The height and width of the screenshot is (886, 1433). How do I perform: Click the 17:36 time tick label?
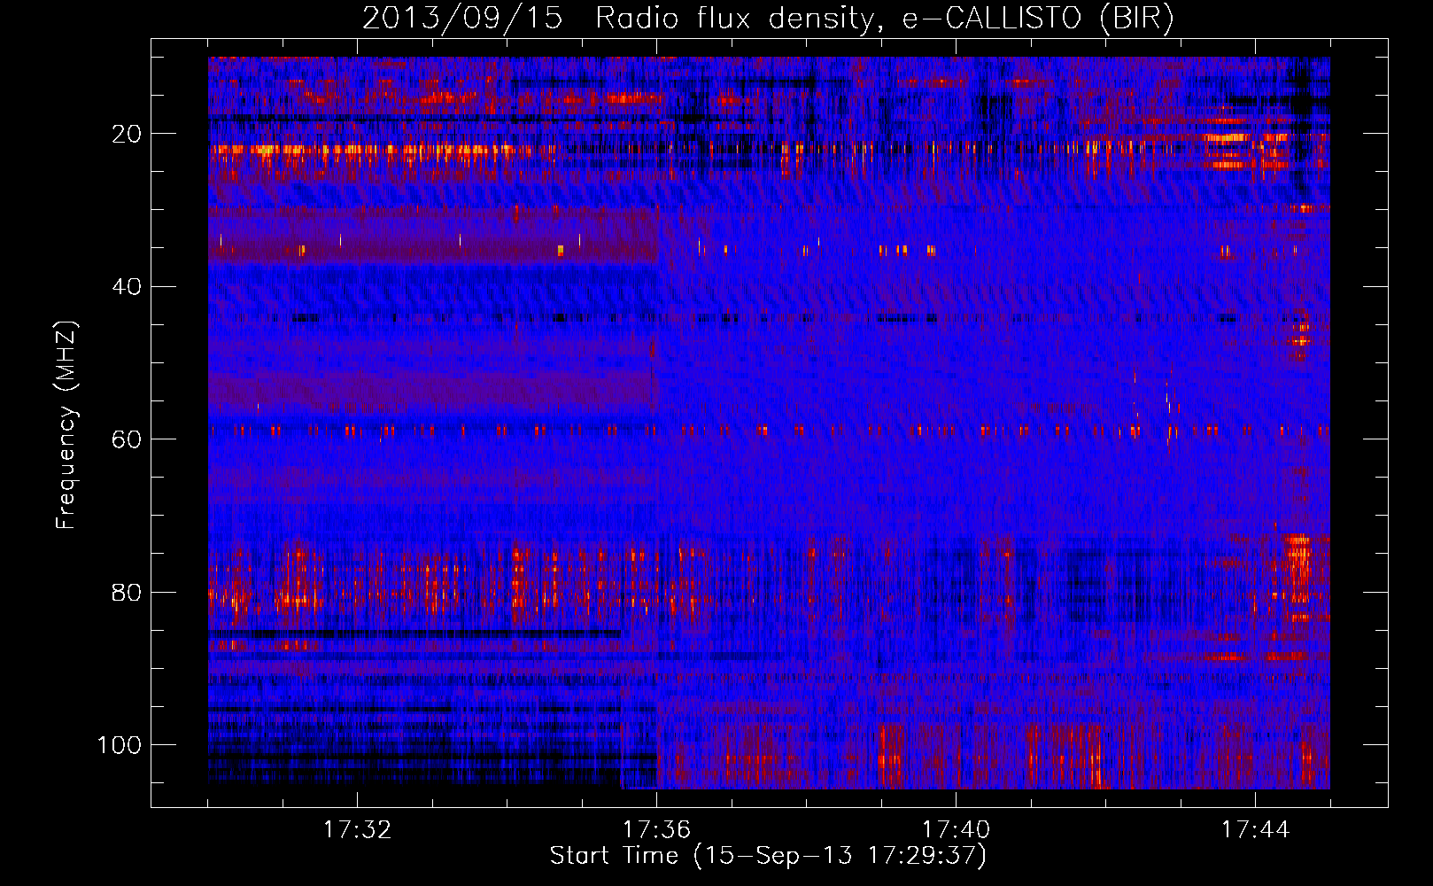coord(656,830)
